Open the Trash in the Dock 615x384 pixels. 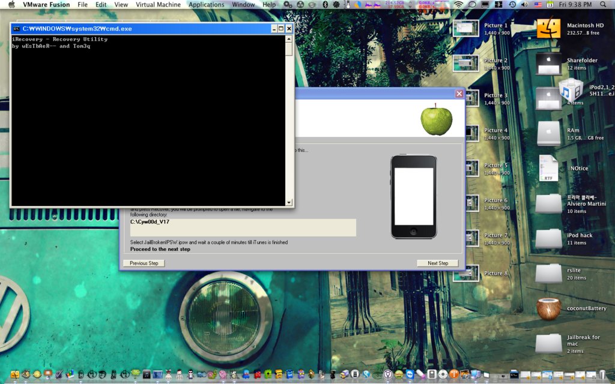[602, 374]
